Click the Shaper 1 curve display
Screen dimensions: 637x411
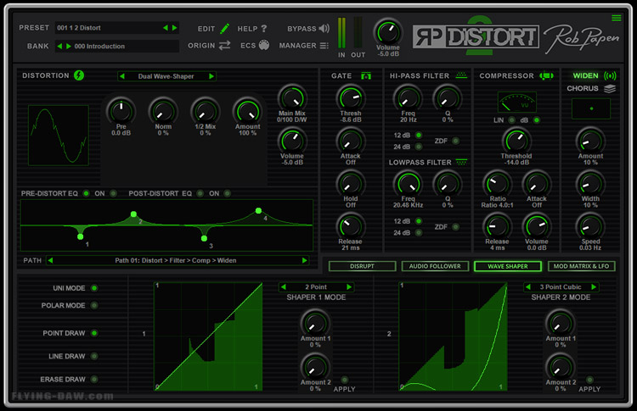coord(208,336)
